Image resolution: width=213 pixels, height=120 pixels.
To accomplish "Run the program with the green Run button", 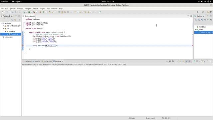I will point(29,12).
